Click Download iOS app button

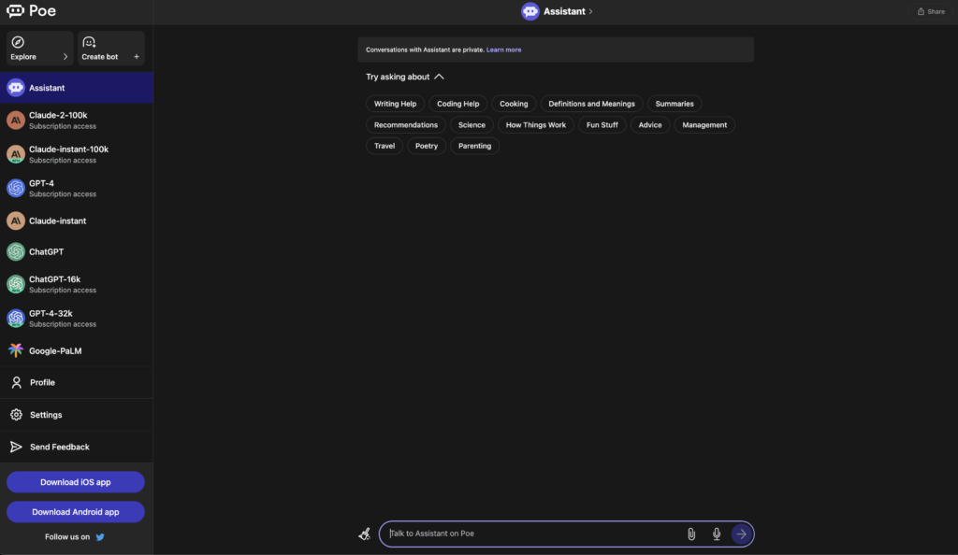point(76,482)
